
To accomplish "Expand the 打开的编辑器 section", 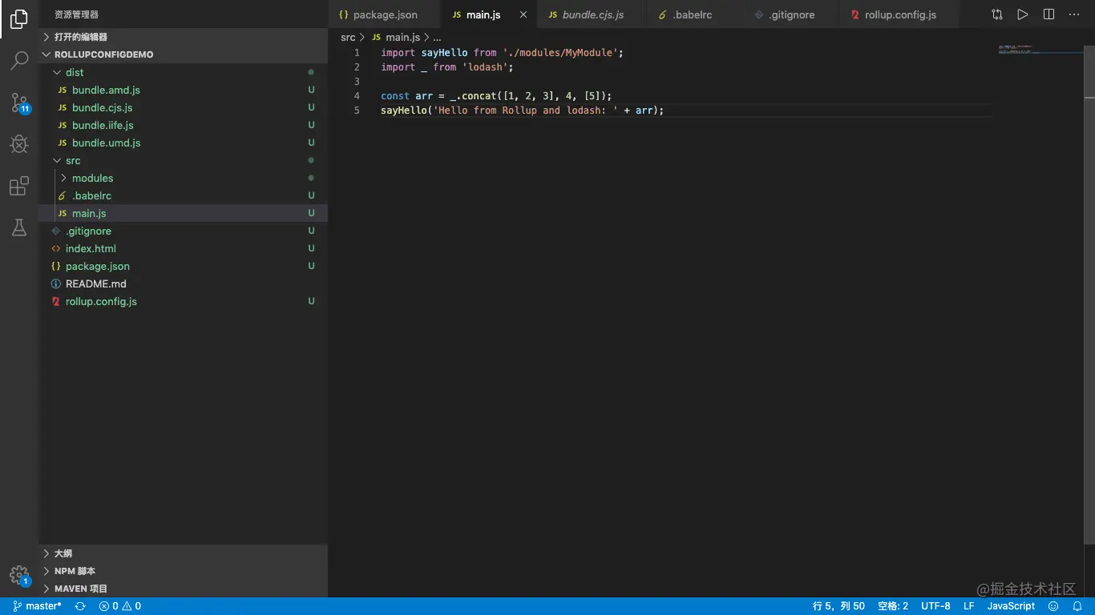I will click(x=183, y=37).
